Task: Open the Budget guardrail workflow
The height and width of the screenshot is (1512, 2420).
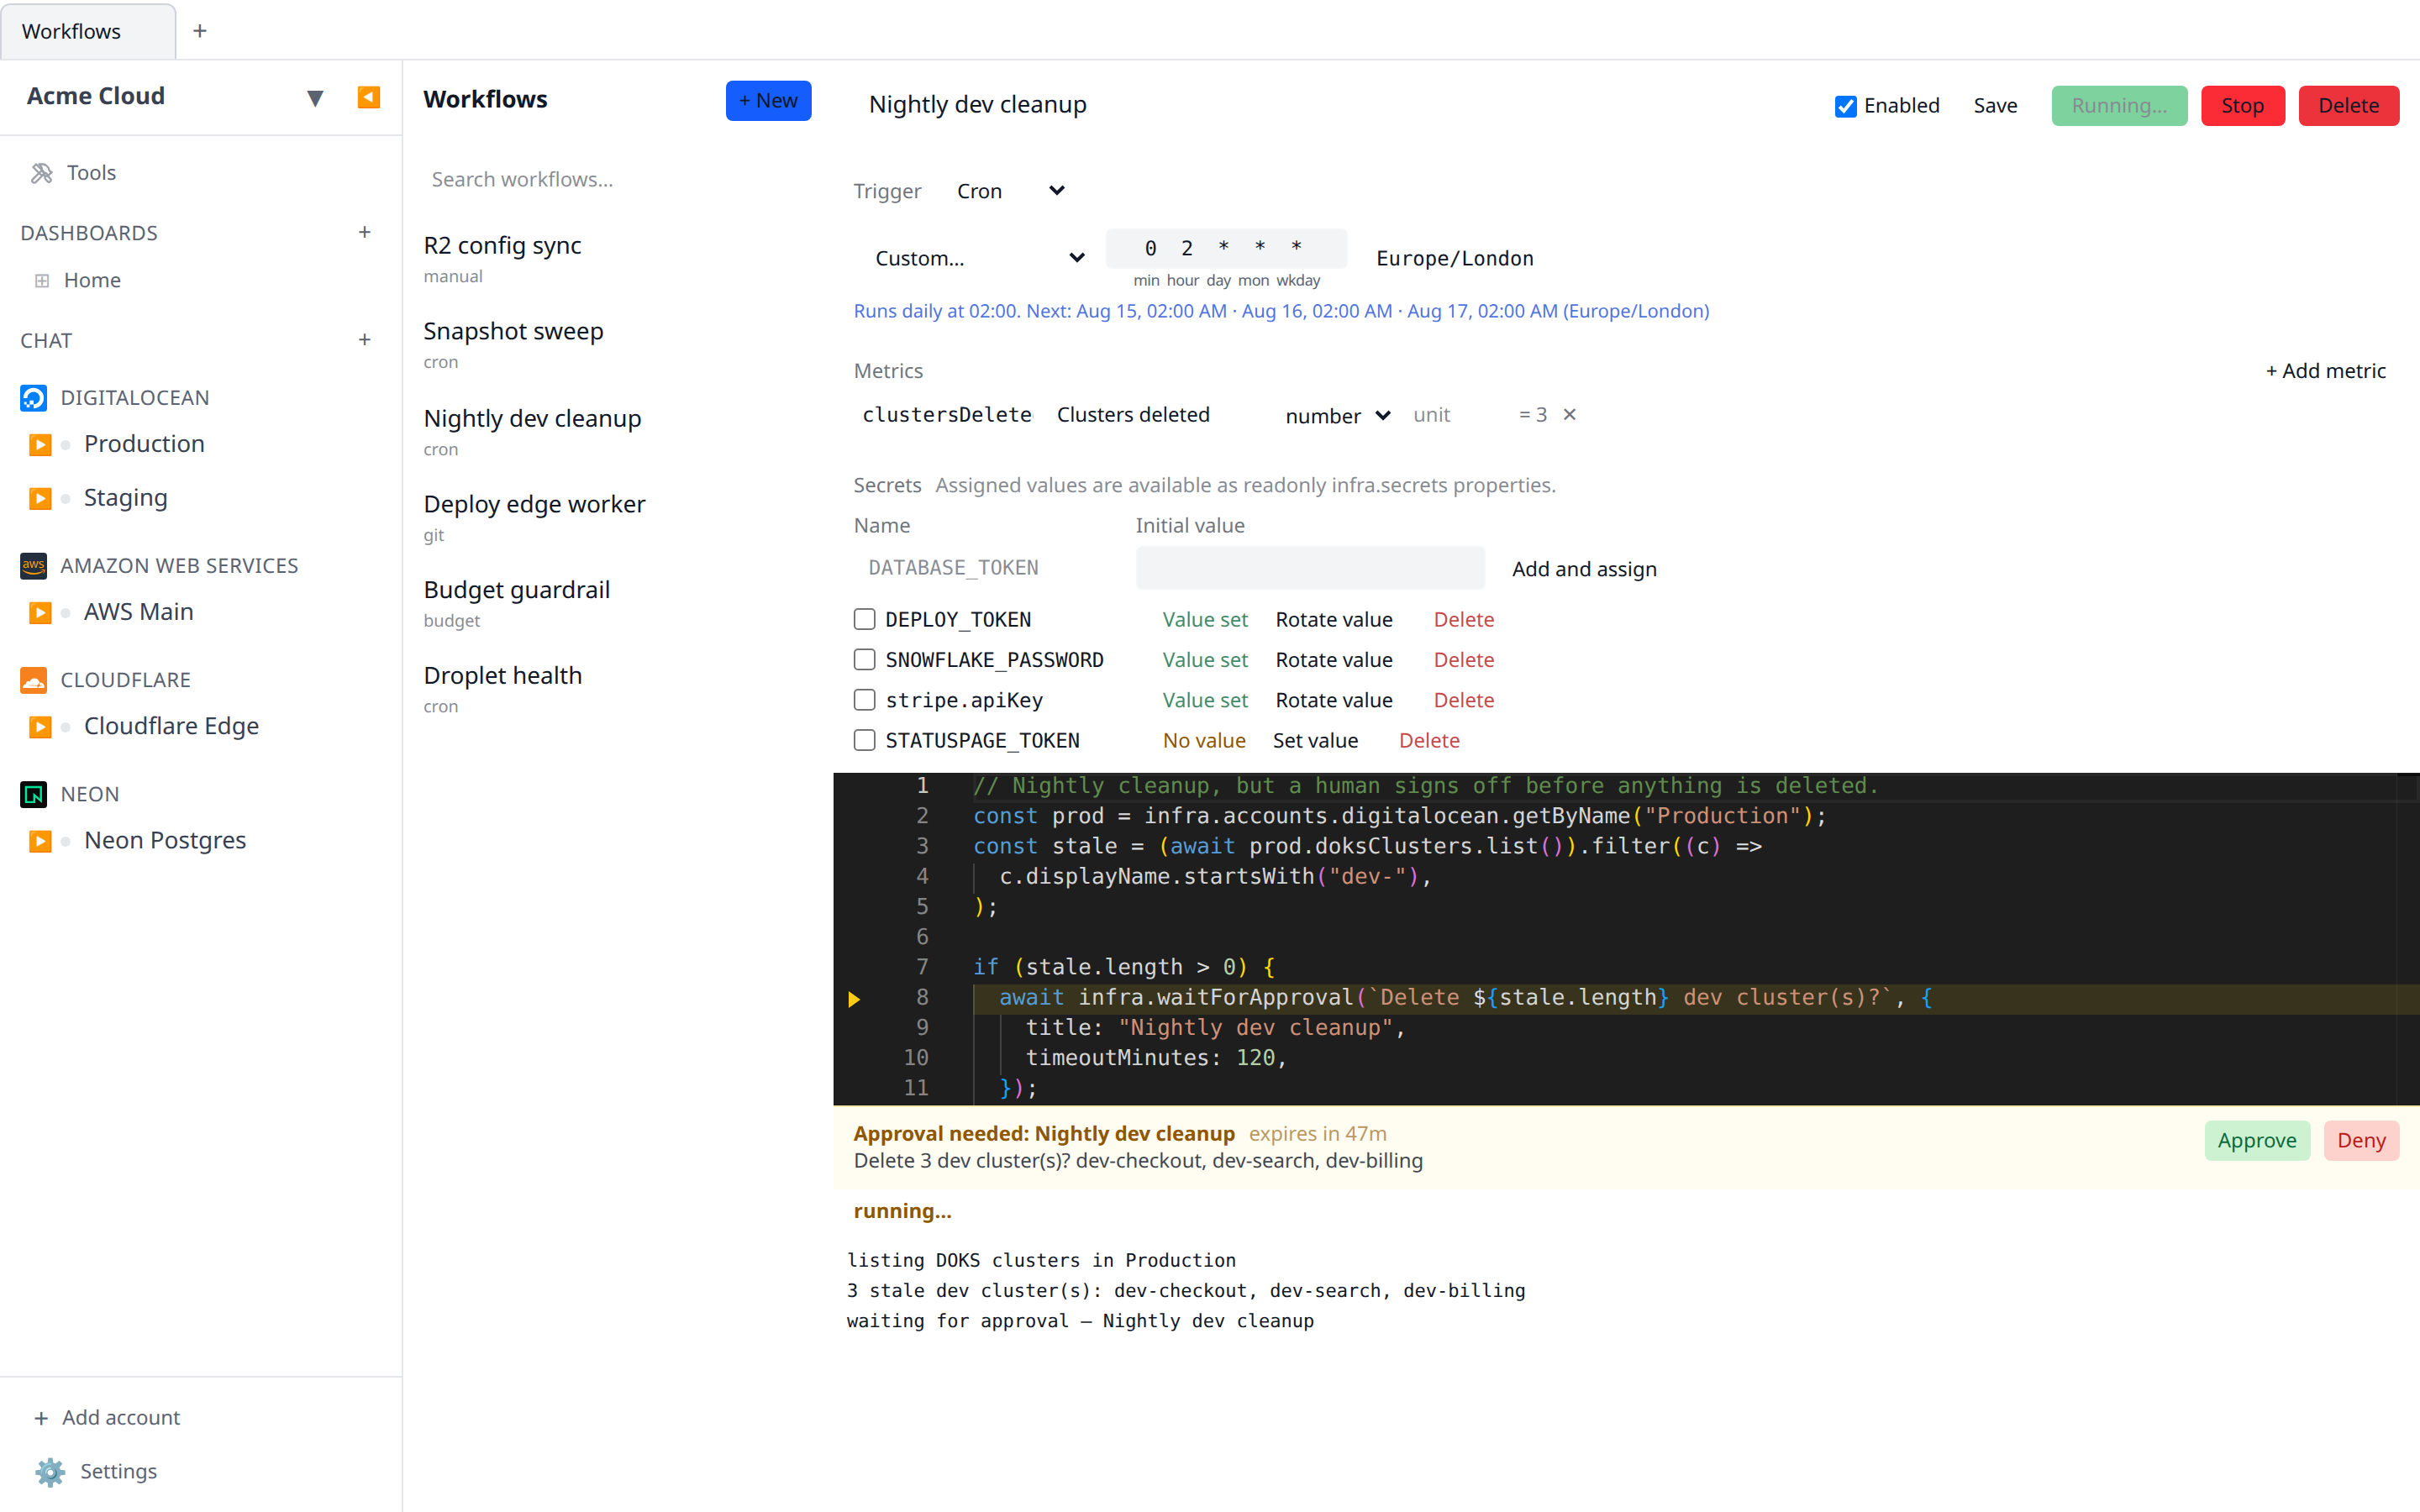Action: tap(616, 603)
